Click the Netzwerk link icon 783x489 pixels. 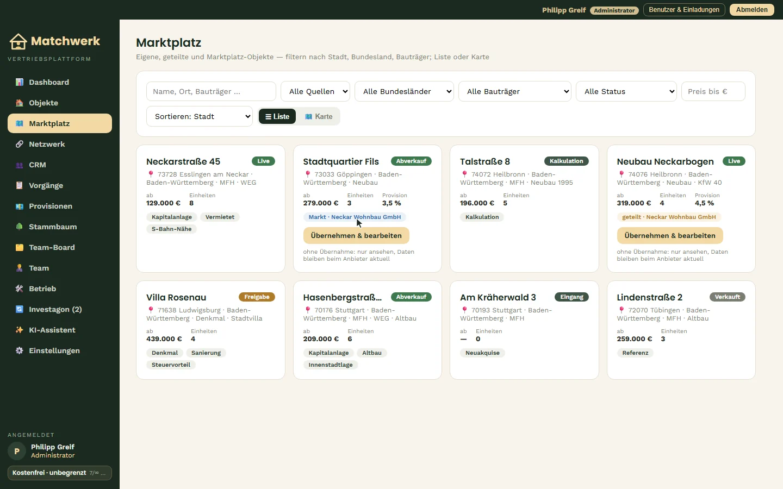click(x=20, y=144)
